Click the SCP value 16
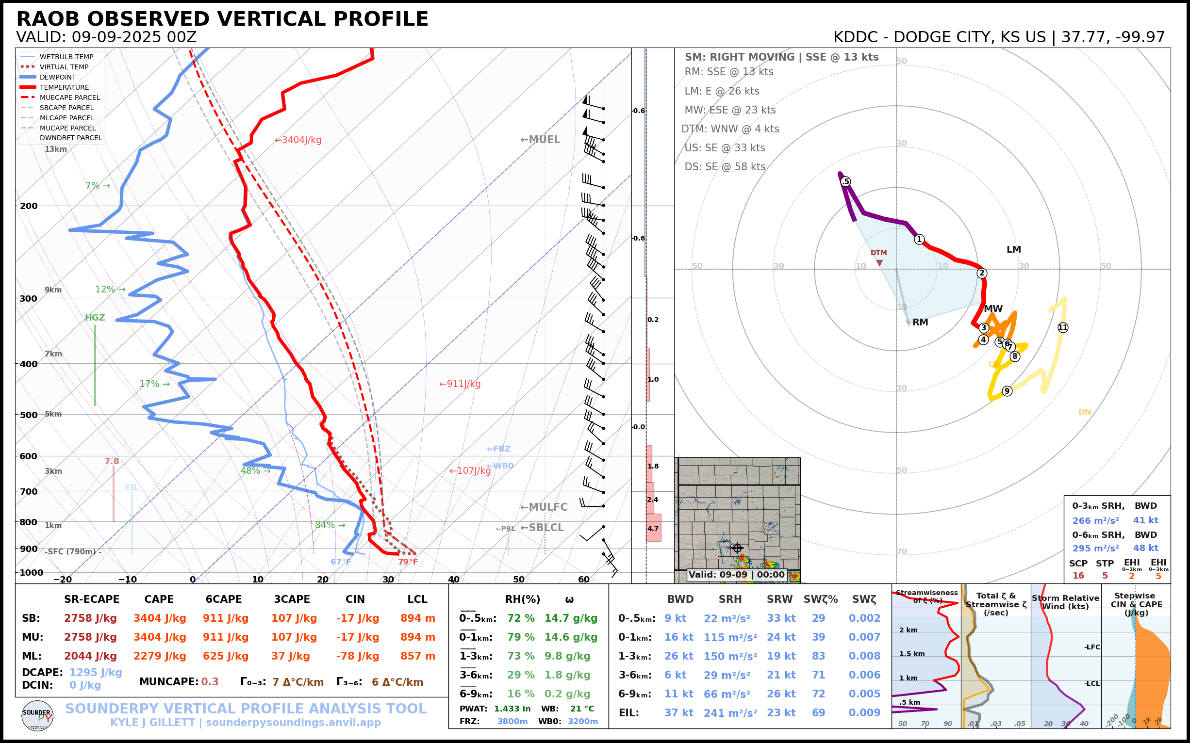 (x=1078, y=575)
